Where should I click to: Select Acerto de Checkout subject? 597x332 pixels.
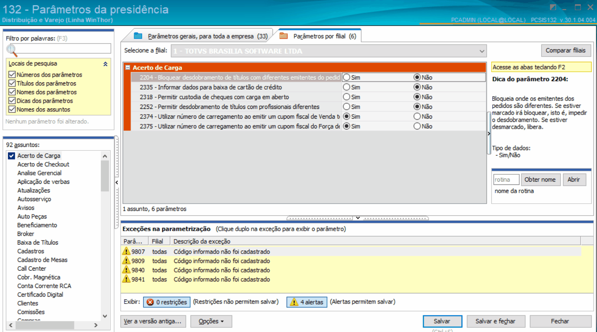pyautogui.click(x=43, y=164)
